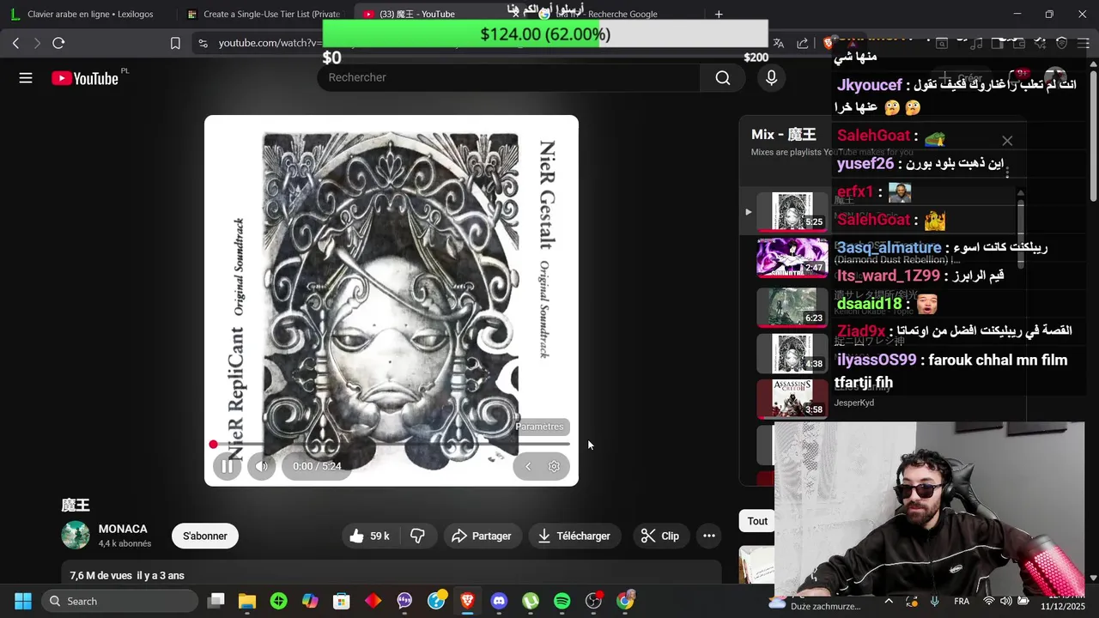Open the YouTube guide hamburger menu

(x=26, y=78)
